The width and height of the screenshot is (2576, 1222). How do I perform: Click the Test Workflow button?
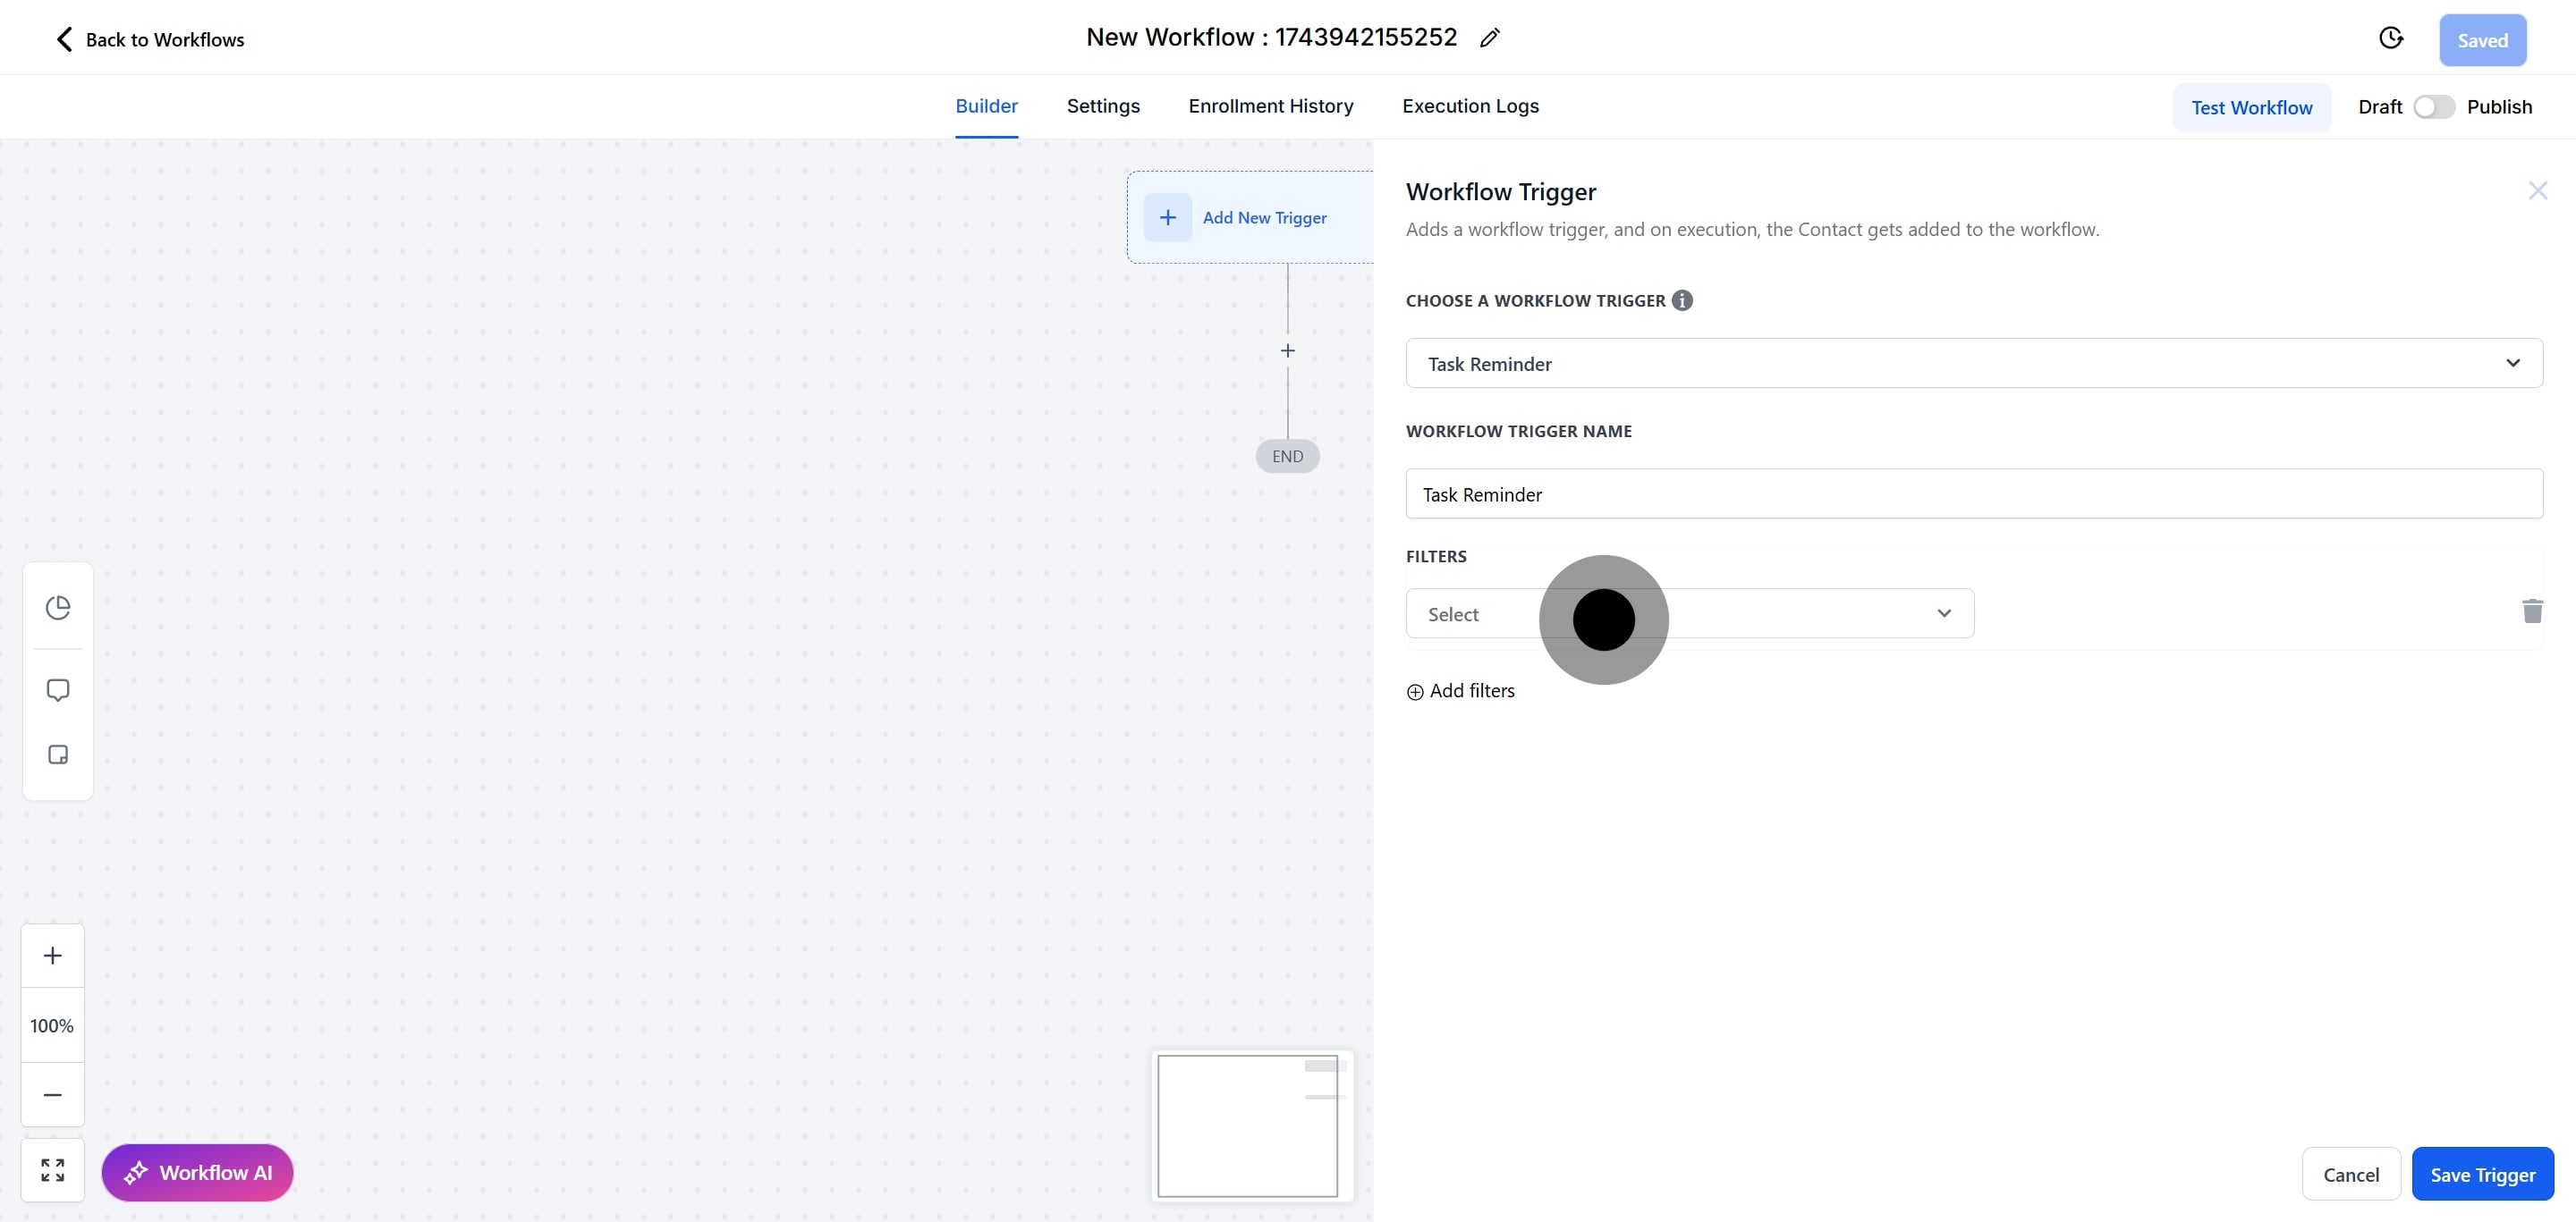(x=2251, y=108)
